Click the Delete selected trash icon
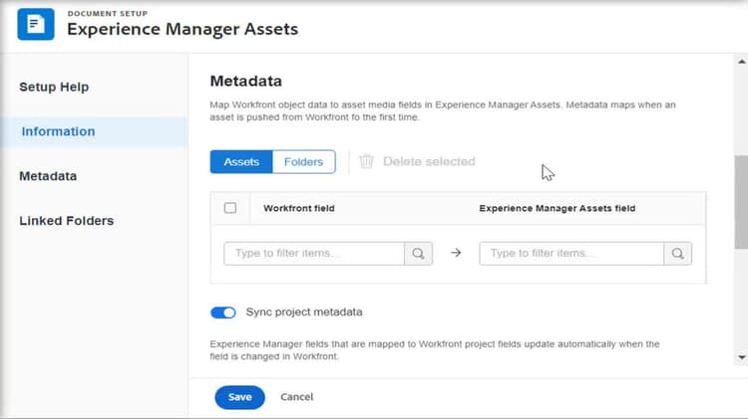748x419 pixels. (366, 161)
